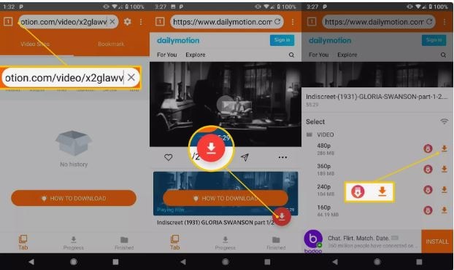Open Badoo ad app icon
Viewport: 454px width, 270px height.
click(313, 241)
